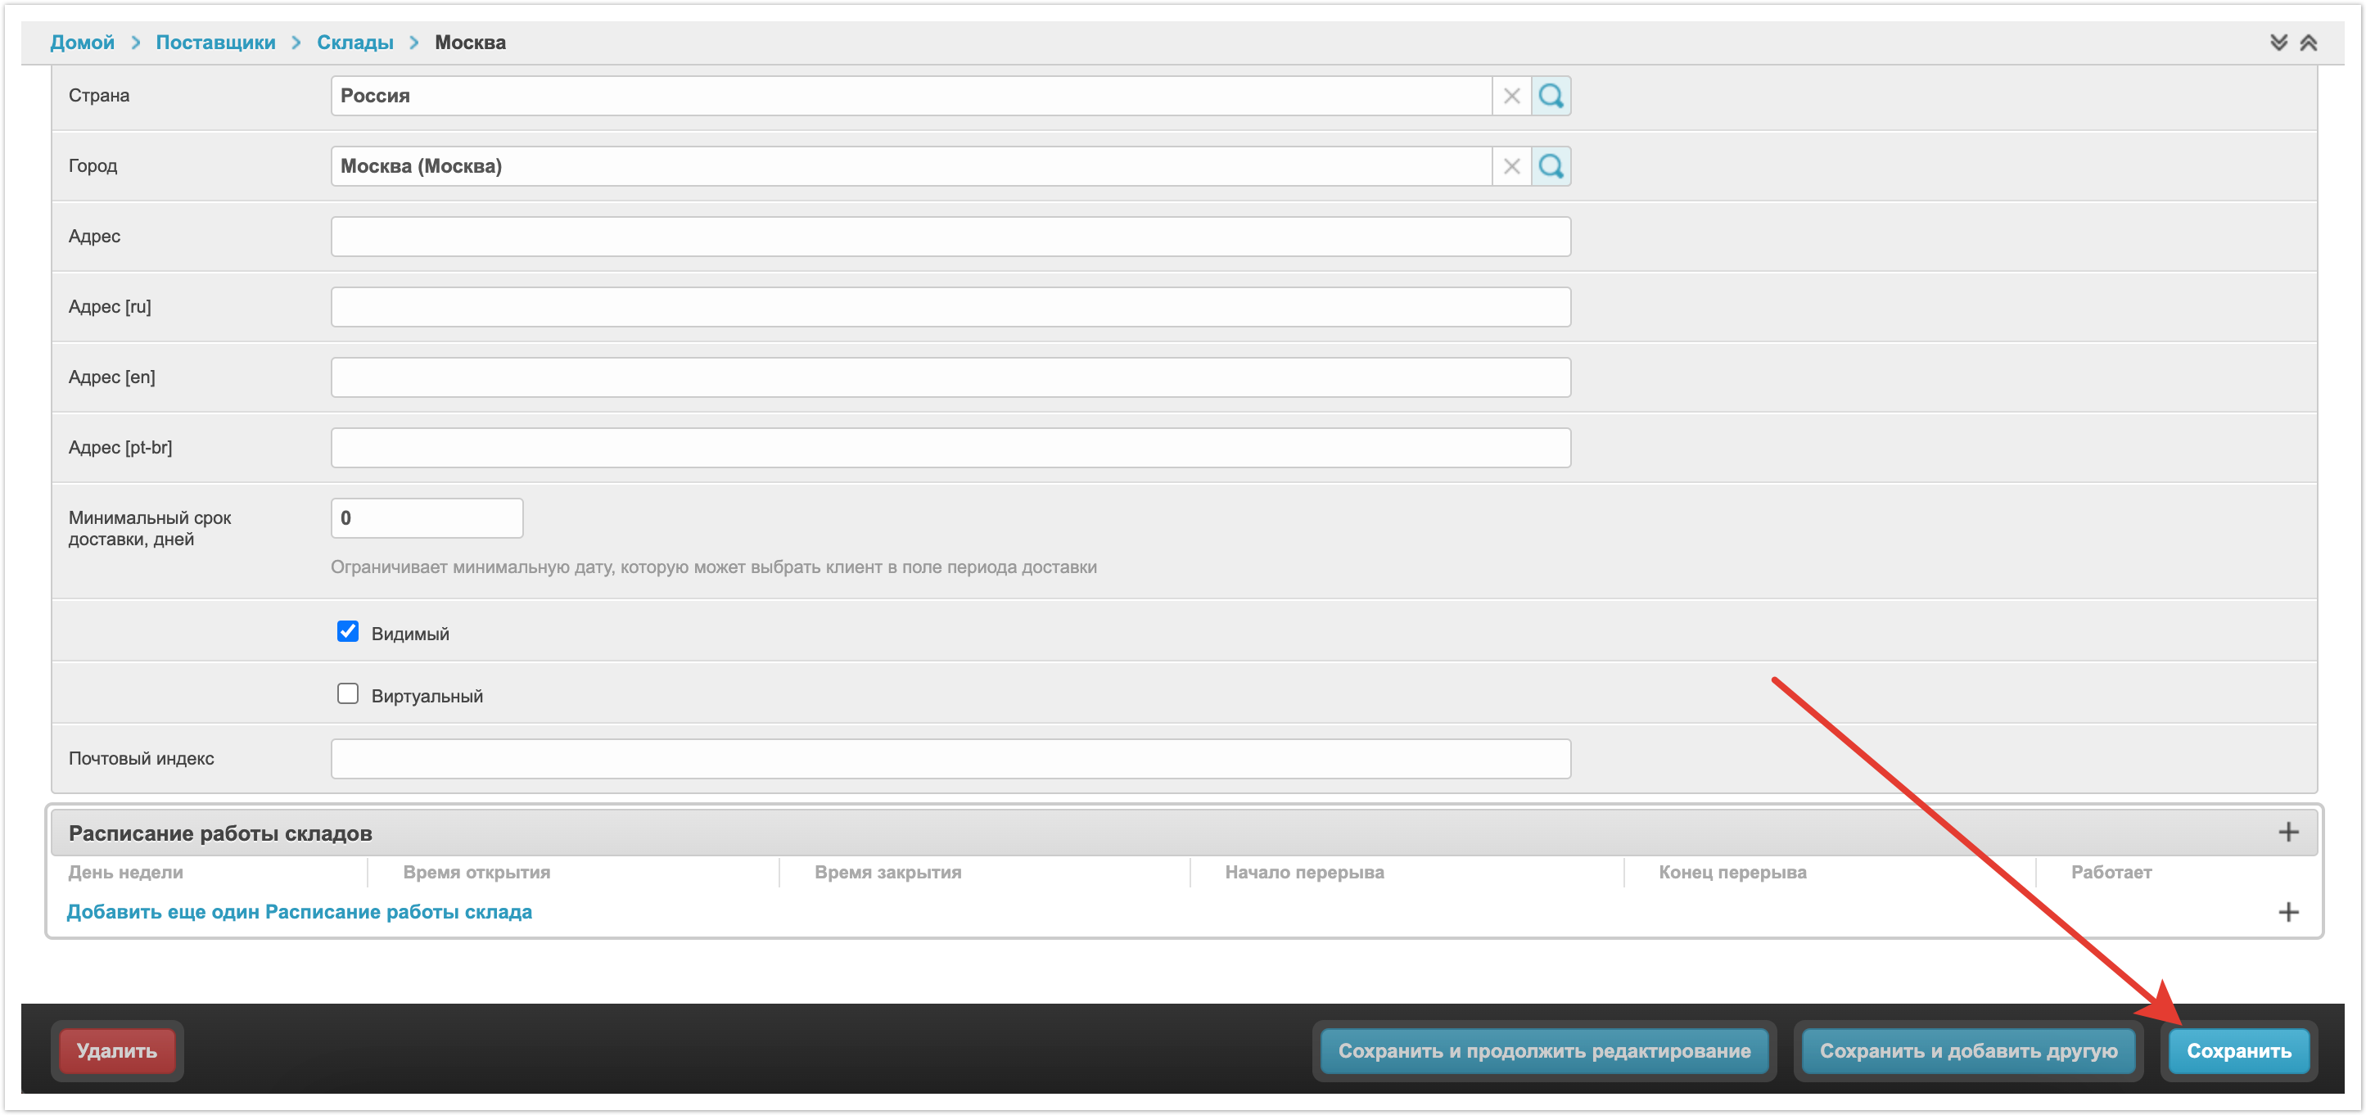Clear the Страна field with X icon
Image resolution: width=2366 pixels, height=1115 pixels.
click(x=1511, y=96)
